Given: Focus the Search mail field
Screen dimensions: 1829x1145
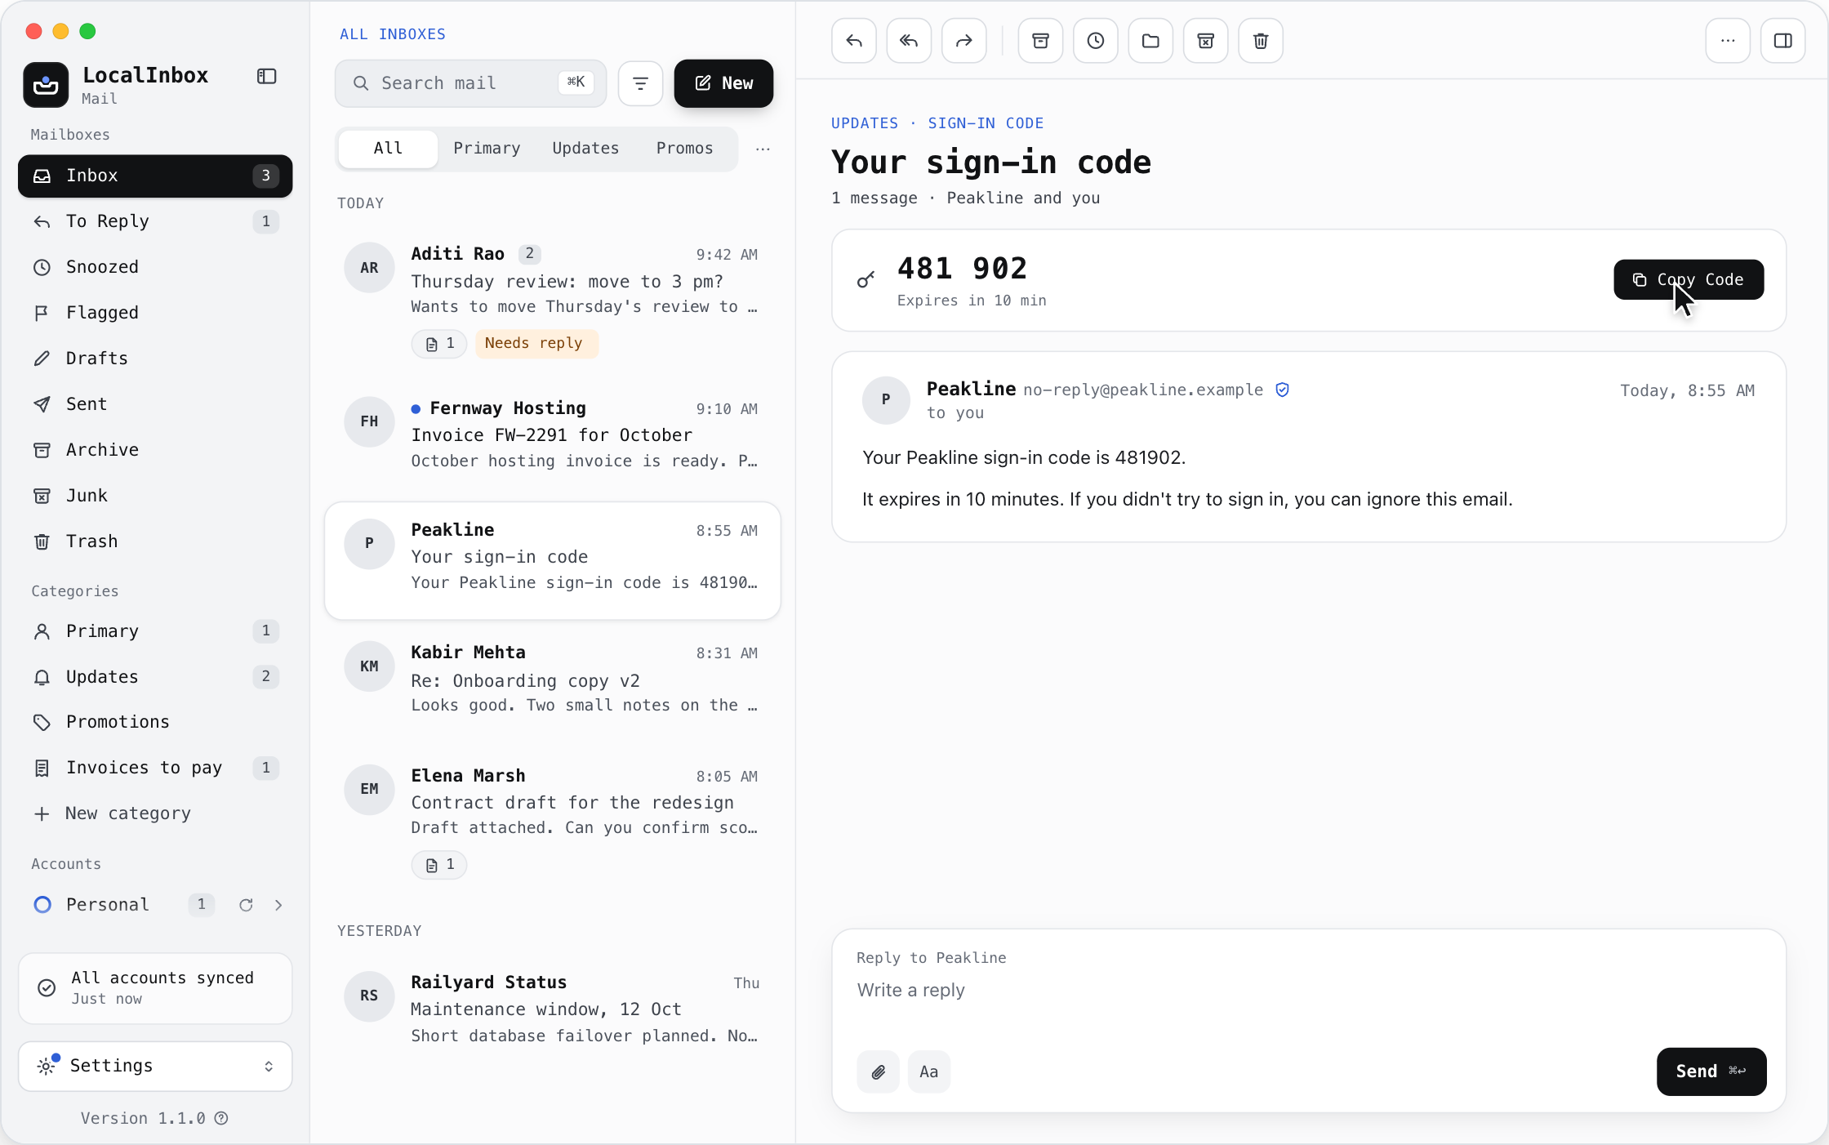Looking at the screenshot, I should point(470,83).
